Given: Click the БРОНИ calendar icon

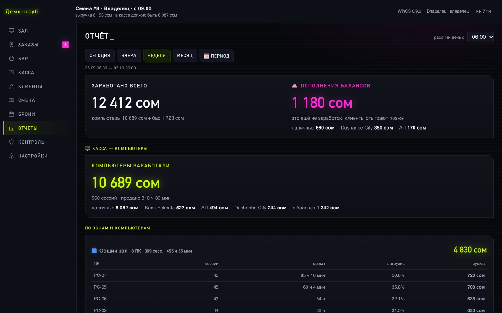Looking at the screenshot, I should coord(12,114).
